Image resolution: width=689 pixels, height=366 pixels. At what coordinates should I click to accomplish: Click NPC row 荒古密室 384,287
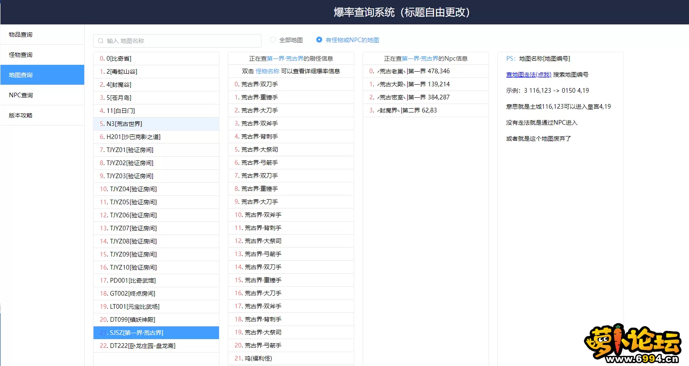click(426, 97)
